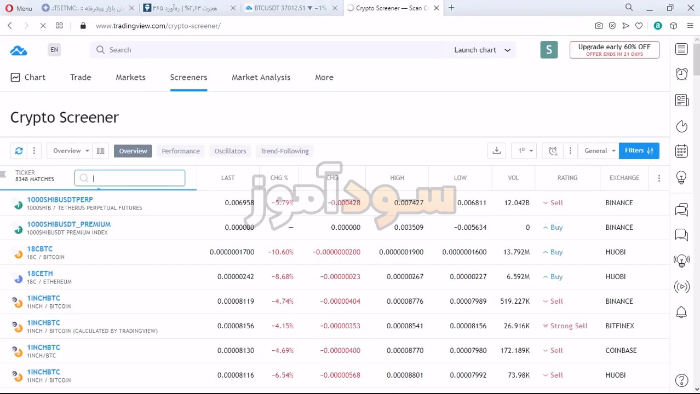This screenshot has width=700, height=394.
Task: Open the 1INCHBTC Binance row ticker
Action: point(43,298)
